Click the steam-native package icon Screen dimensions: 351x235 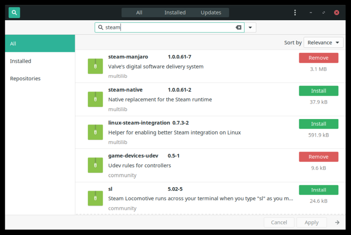coord(95,99)
